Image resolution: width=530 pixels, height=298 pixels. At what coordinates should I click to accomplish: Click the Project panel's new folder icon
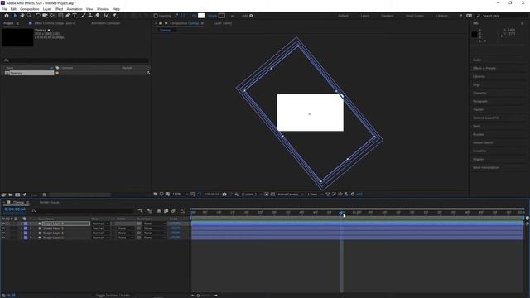tap(11, 195)
